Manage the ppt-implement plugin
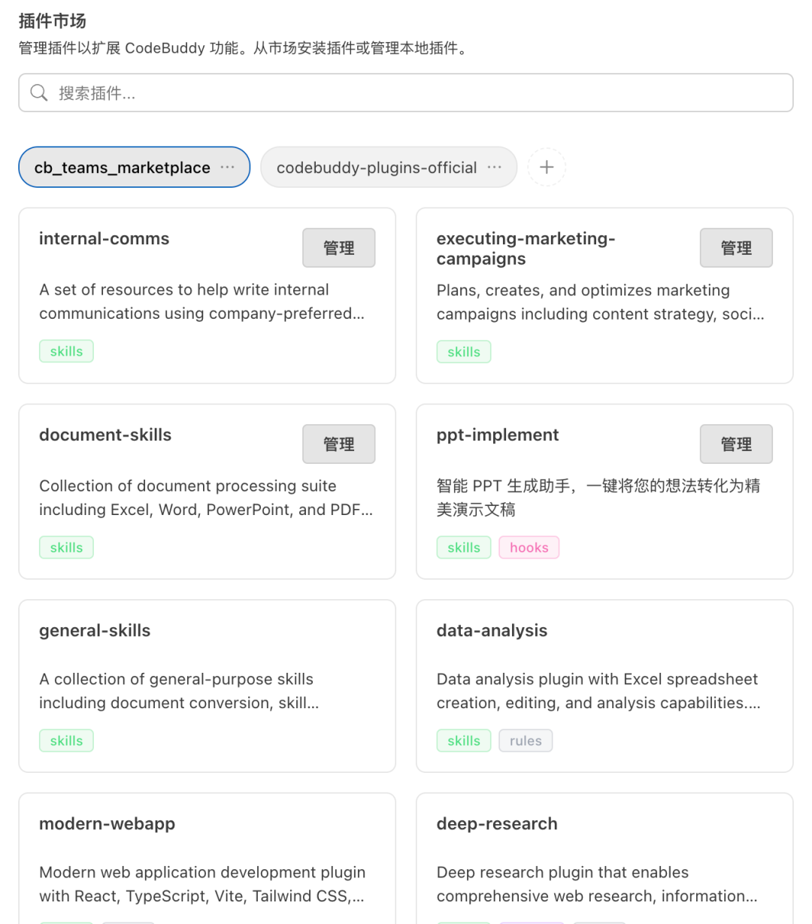Viewport: 812px width, 924px height. click(x=736, y=444)
